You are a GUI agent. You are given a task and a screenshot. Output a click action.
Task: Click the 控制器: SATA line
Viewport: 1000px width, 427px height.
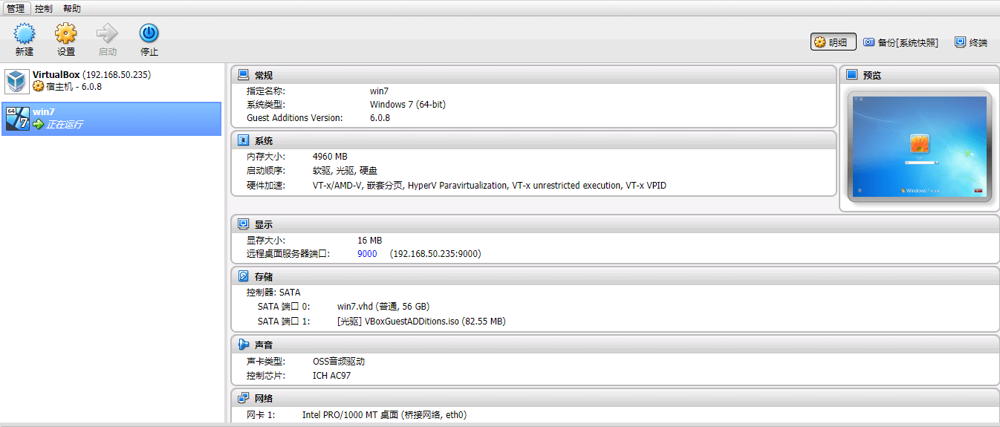[x=273, y=293]
